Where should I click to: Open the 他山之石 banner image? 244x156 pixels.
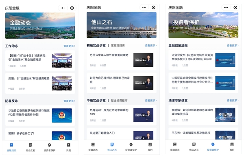122,25
